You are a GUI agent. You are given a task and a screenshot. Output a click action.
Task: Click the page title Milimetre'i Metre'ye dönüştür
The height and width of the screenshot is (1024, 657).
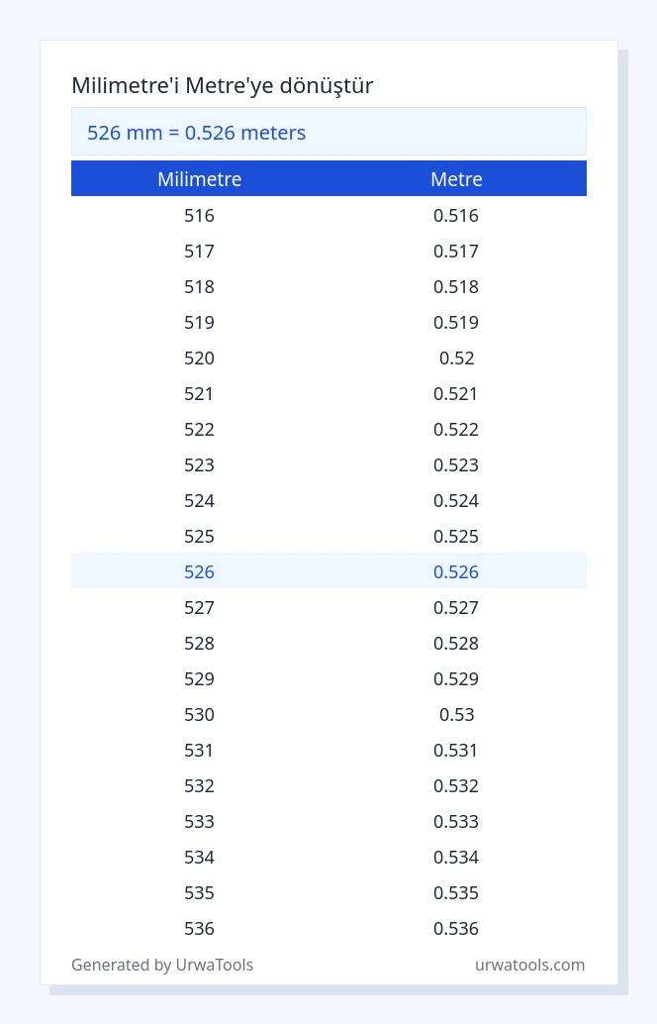point(223,85)
